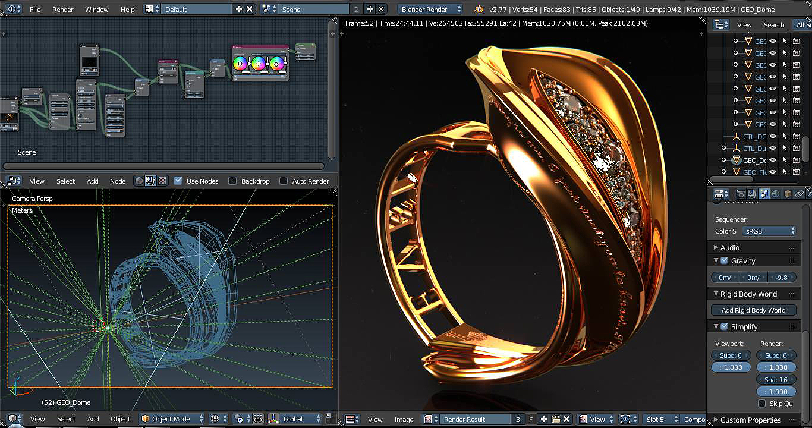
Task: Enable the Backdrop checkbox
Action: point(232,181)
